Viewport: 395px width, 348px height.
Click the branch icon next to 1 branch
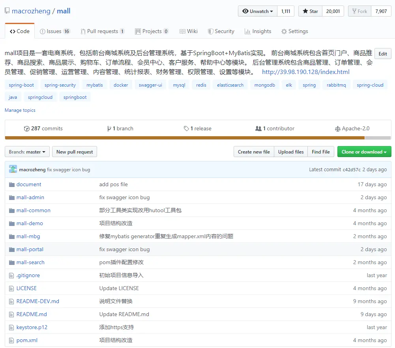point(109,129)
